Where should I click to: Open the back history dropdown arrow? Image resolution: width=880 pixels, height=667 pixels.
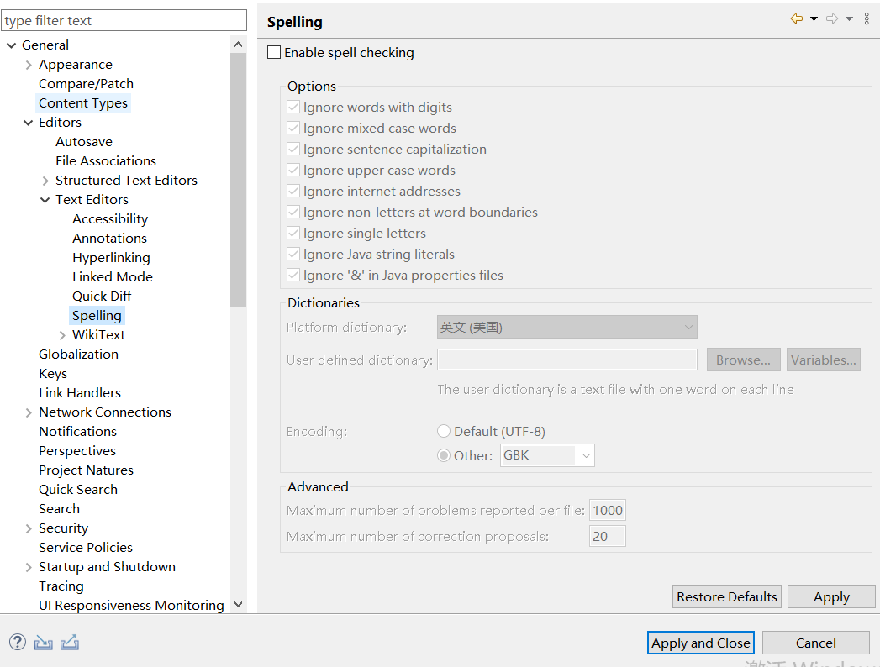(814, 19)
